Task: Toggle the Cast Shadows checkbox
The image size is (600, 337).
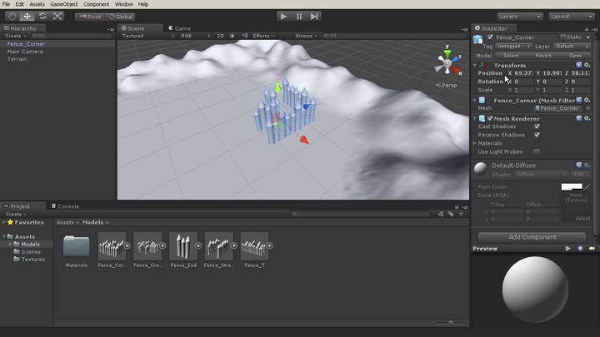Action: [x=537, y=126]
